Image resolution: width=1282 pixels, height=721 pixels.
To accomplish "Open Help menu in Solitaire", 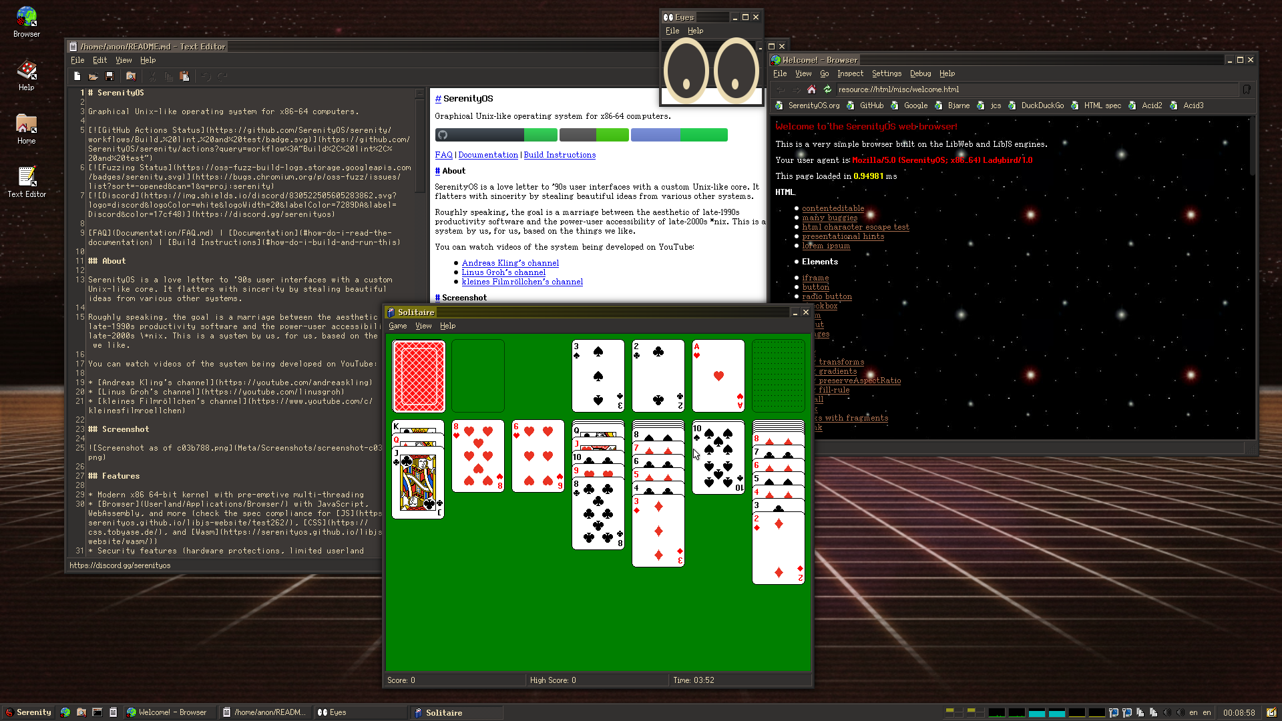I will pyautogui.click(x=447, y=326).
